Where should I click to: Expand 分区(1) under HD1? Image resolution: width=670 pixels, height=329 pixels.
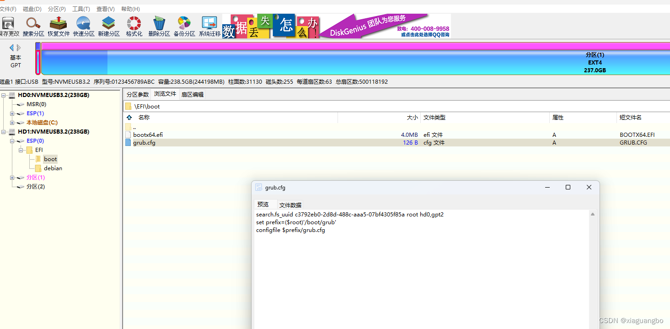(12, 177)
